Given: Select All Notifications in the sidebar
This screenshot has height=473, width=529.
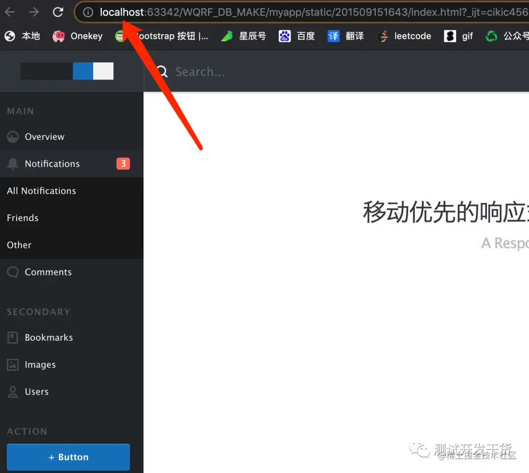Looking at the screenshot, I should click(x=41, y=191).
